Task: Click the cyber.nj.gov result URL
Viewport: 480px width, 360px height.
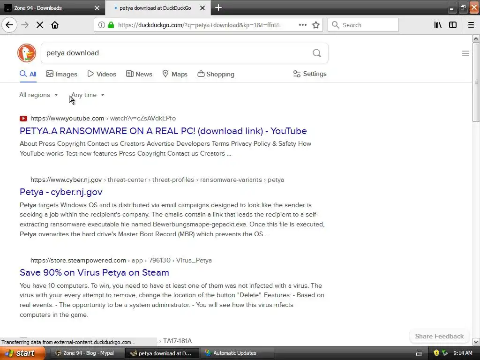Action: point(157,180)
